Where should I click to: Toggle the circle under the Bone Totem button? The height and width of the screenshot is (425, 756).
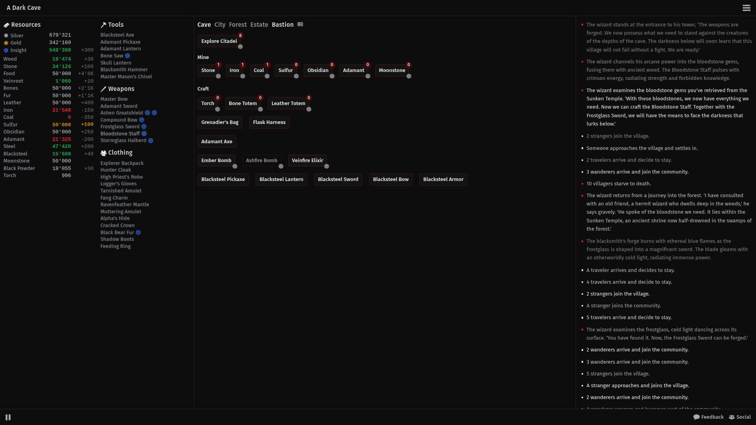tap(260, 109)
